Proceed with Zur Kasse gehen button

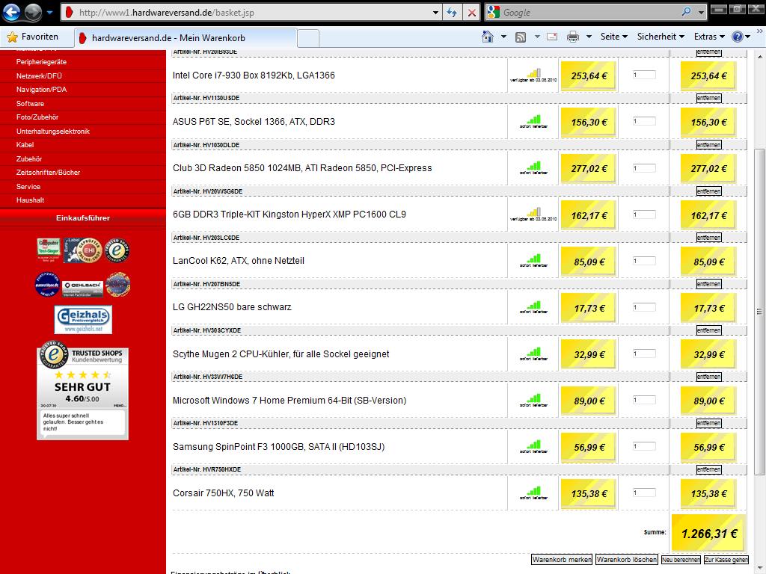[x=726, y=560]
